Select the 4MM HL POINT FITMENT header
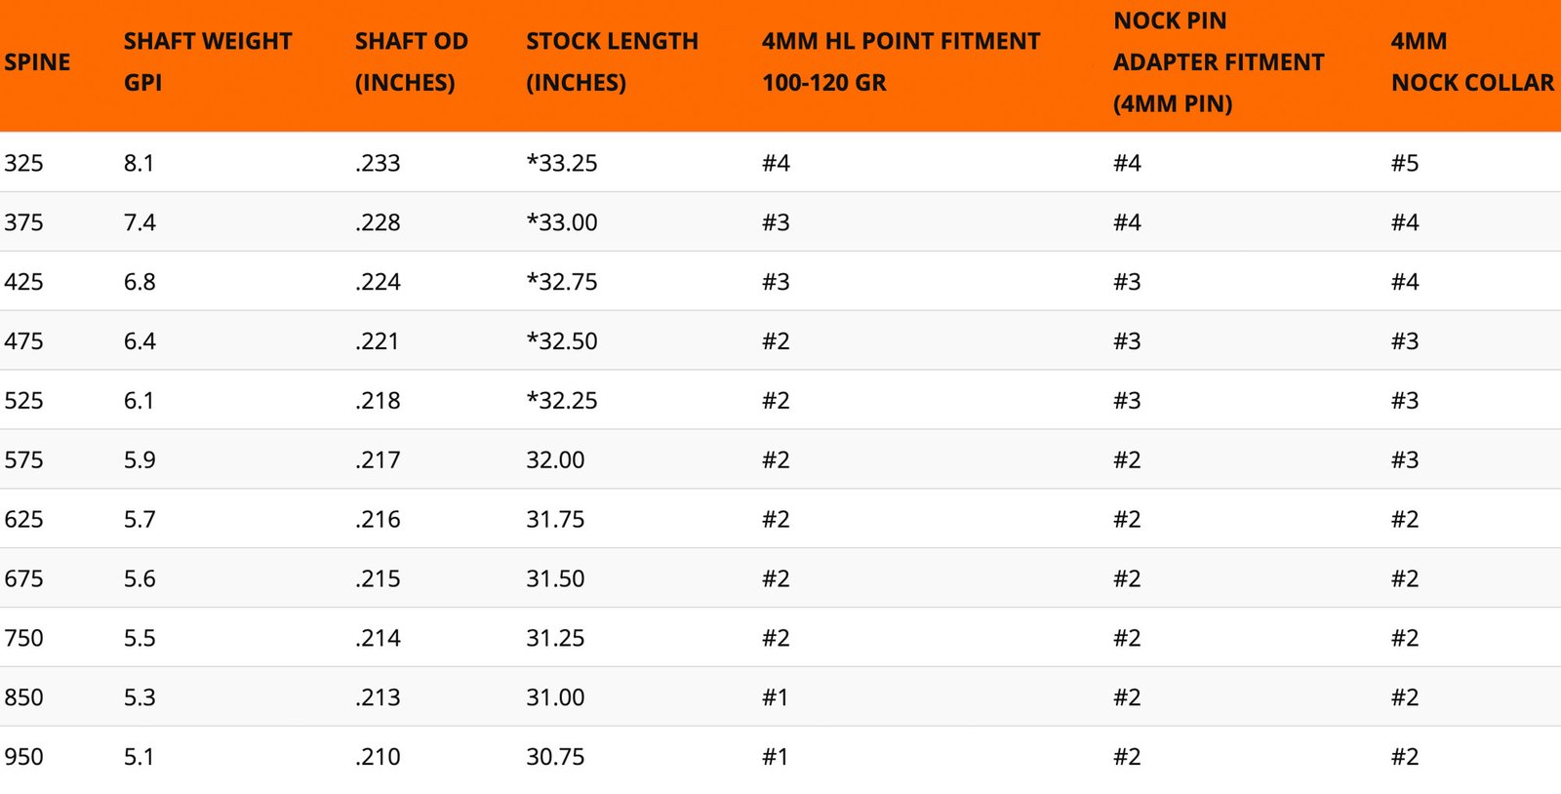Viewport: 1561px width, 794px height. [x=901, y=61]
